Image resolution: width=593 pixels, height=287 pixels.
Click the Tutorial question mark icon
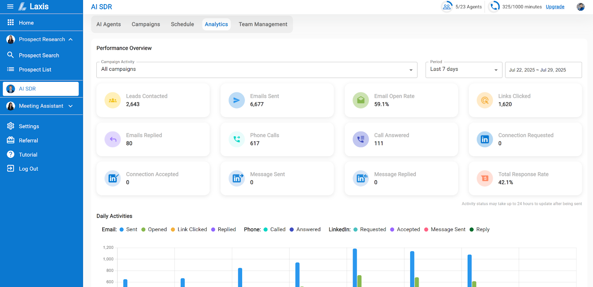point(11,154)
